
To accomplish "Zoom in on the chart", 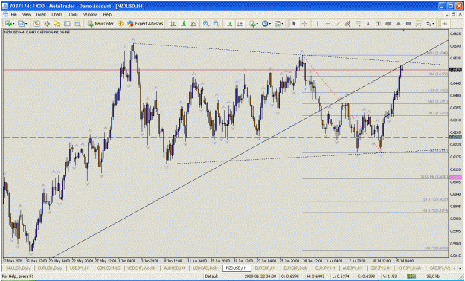I will pos(206,24).
